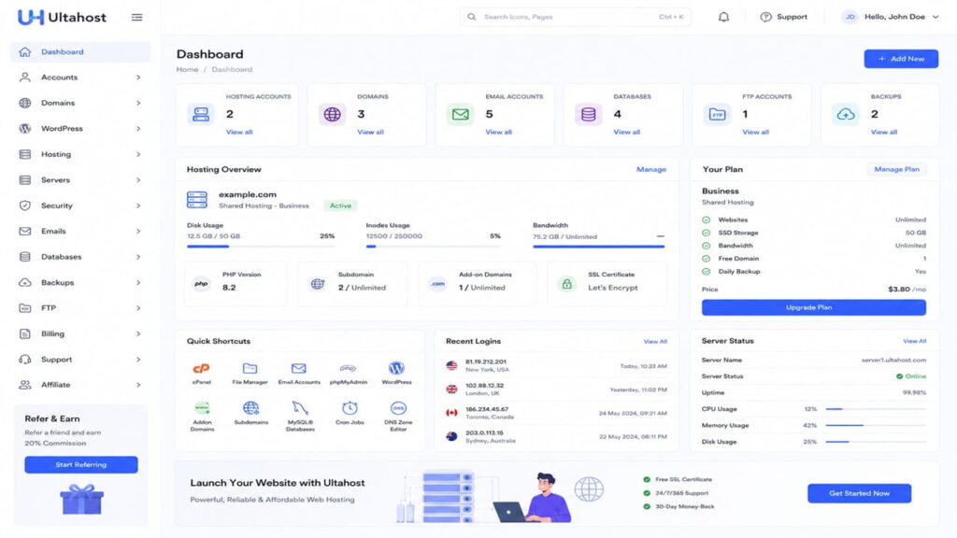
Task: Click the JD user avatar
Action: [850, 17]
